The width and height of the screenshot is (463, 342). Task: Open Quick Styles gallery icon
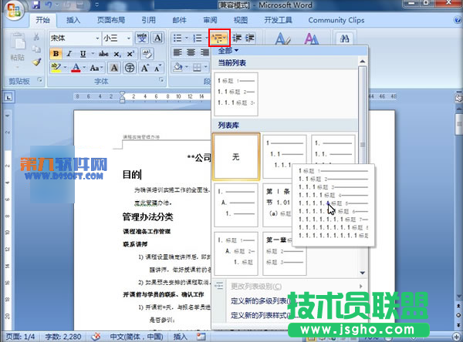pyautogui.click(x=283, y=39)
